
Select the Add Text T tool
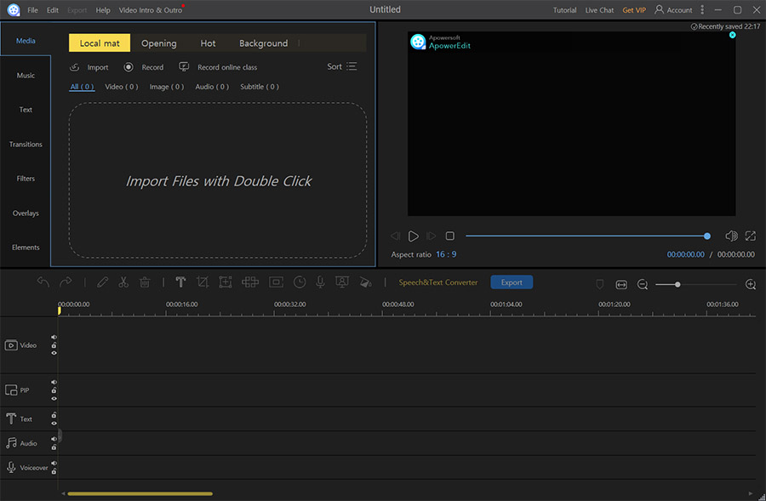tap(180, 282)
